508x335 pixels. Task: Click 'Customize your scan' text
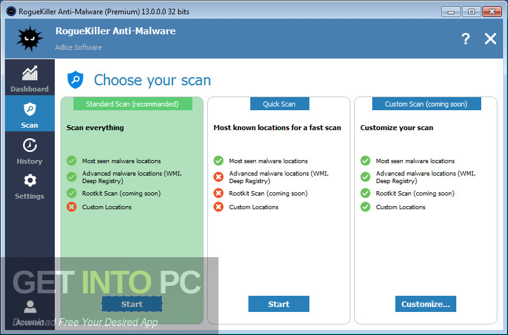click(397, 128)
